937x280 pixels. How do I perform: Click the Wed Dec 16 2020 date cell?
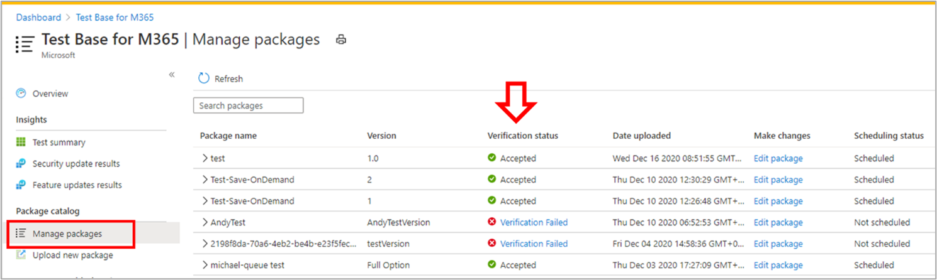click(678, 158)
